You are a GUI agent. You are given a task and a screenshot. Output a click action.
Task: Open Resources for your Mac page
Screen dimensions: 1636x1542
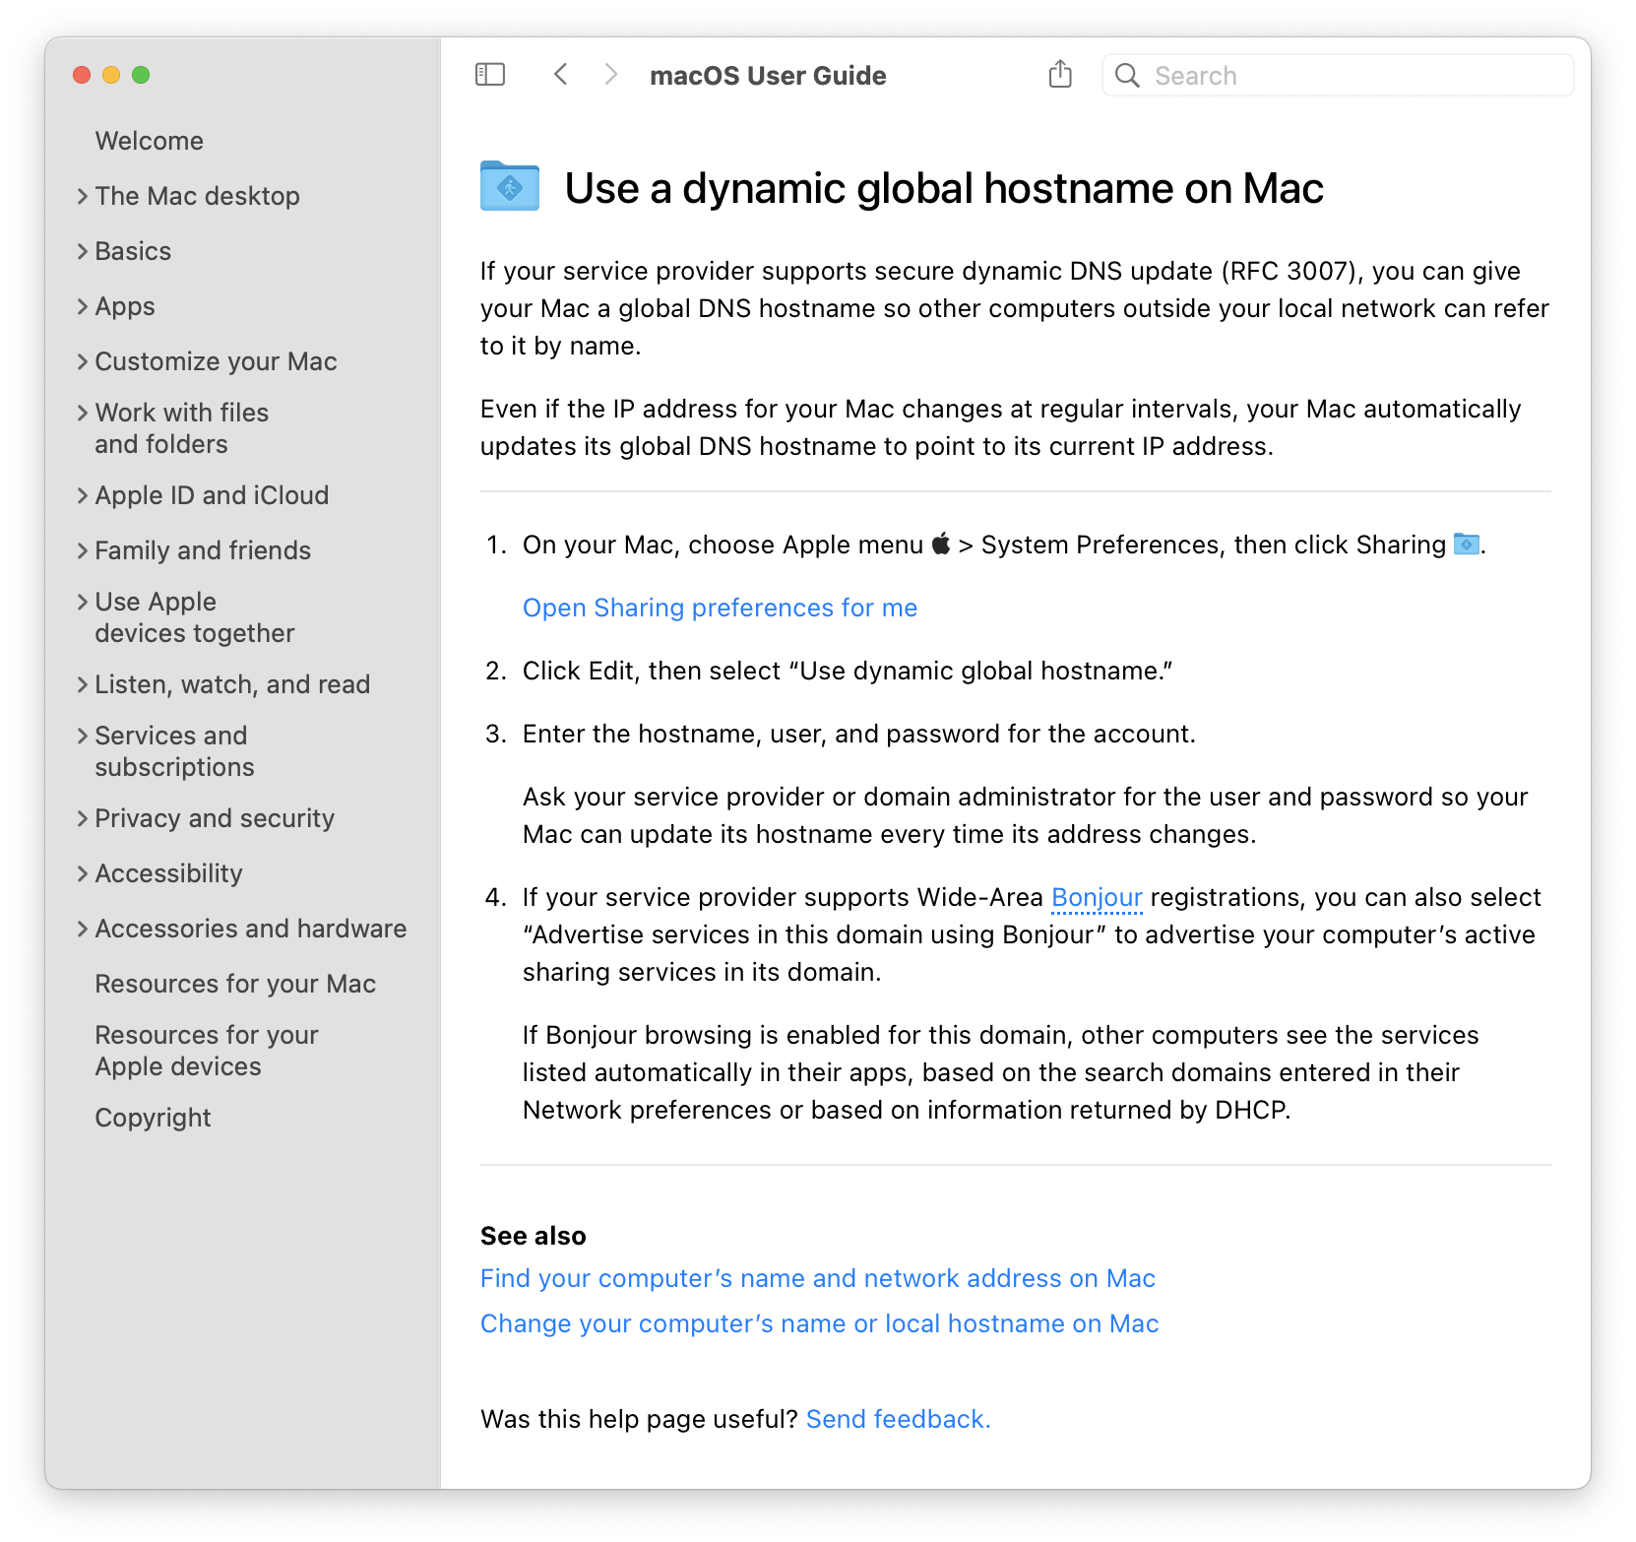point(235,984)
